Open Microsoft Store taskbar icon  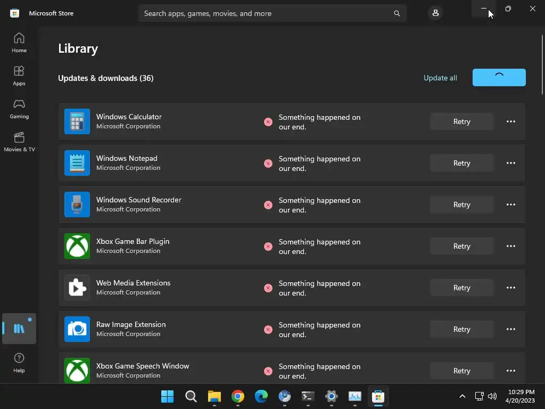pyautogui.click(x=378, y=396)
